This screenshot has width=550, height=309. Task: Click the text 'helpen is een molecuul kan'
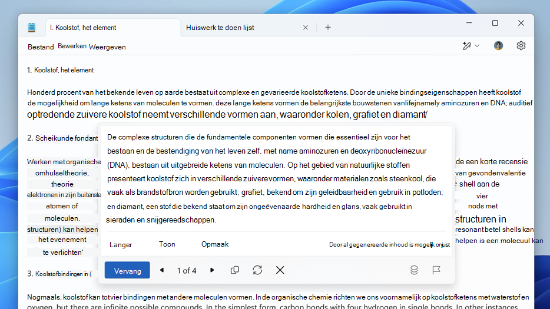[499, 241]
